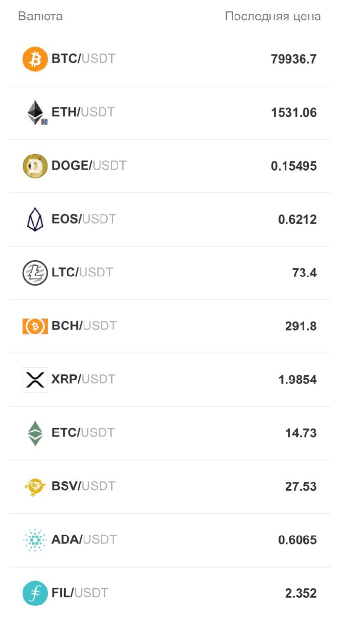
Task: Tap the Ethereum Classic green icon
Action: [35, 433]
